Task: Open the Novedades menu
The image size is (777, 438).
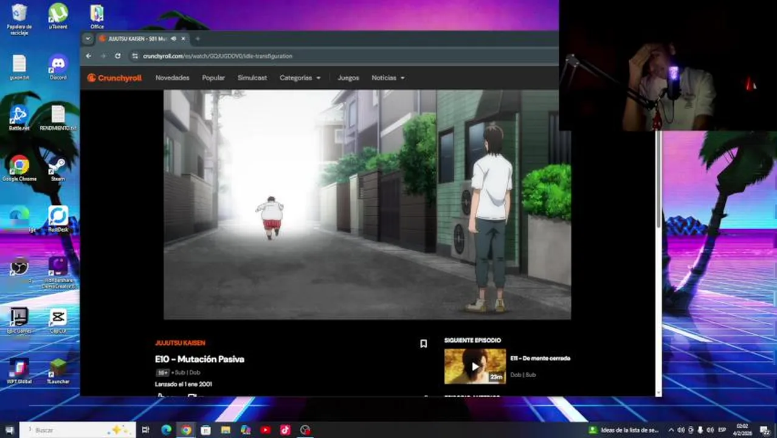Action: (x=172, y=78)
